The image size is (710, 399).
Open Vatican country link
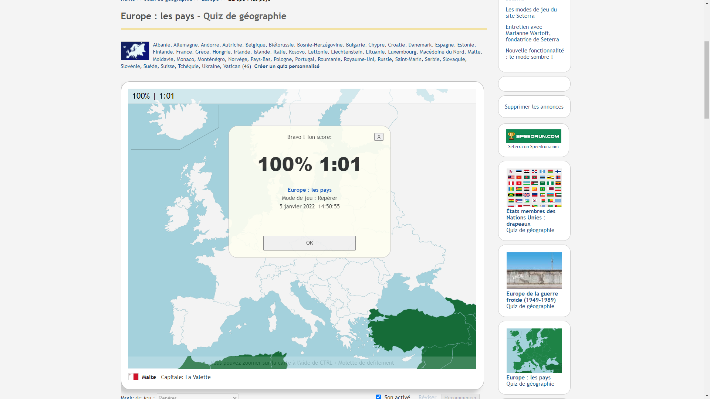tap(231, 66)
